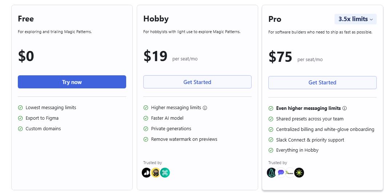This screenshot has width=384, height=195.
Task: Click the black logo under Hobby's Trusted by
Action: (147, 172)
